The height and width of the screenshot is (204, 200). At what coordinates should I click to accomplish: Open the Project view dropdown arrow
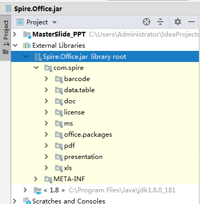click(x=54, y=22)
